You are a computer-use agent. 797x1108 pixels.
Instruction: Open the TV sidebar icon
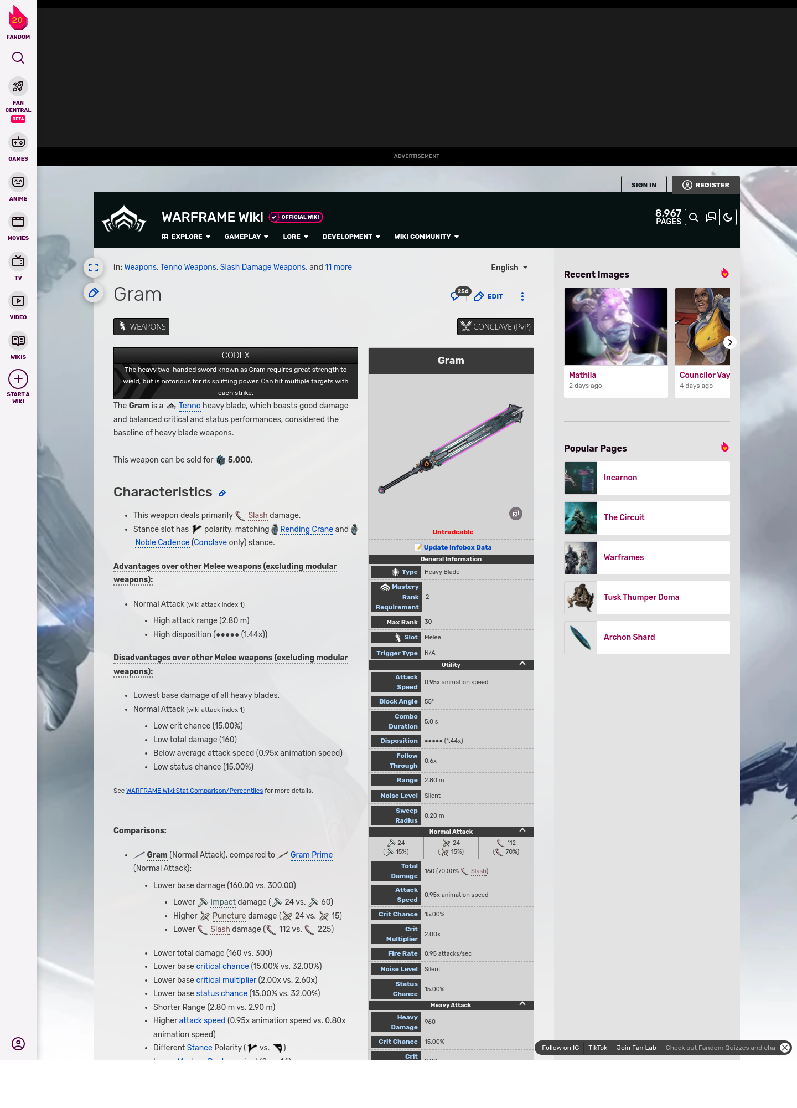pos(18,261)
